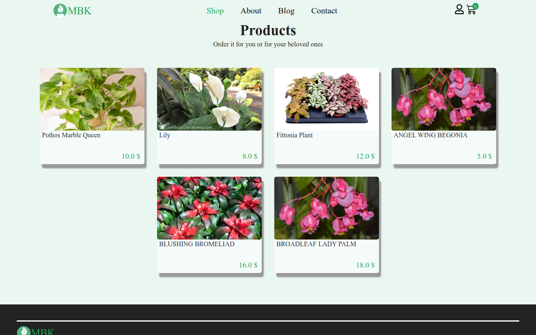This screenshot has width=536, height=335.
Task: Click the BLUSHING BROMELIAD product name
Action: pyautogui.click(x=197, y=244)
